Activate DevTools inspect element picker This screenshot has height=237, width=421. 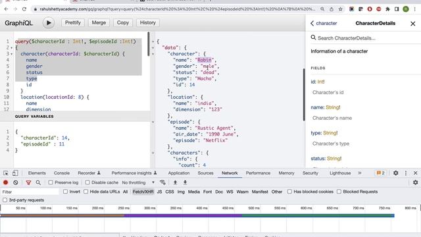pos(6,173)
